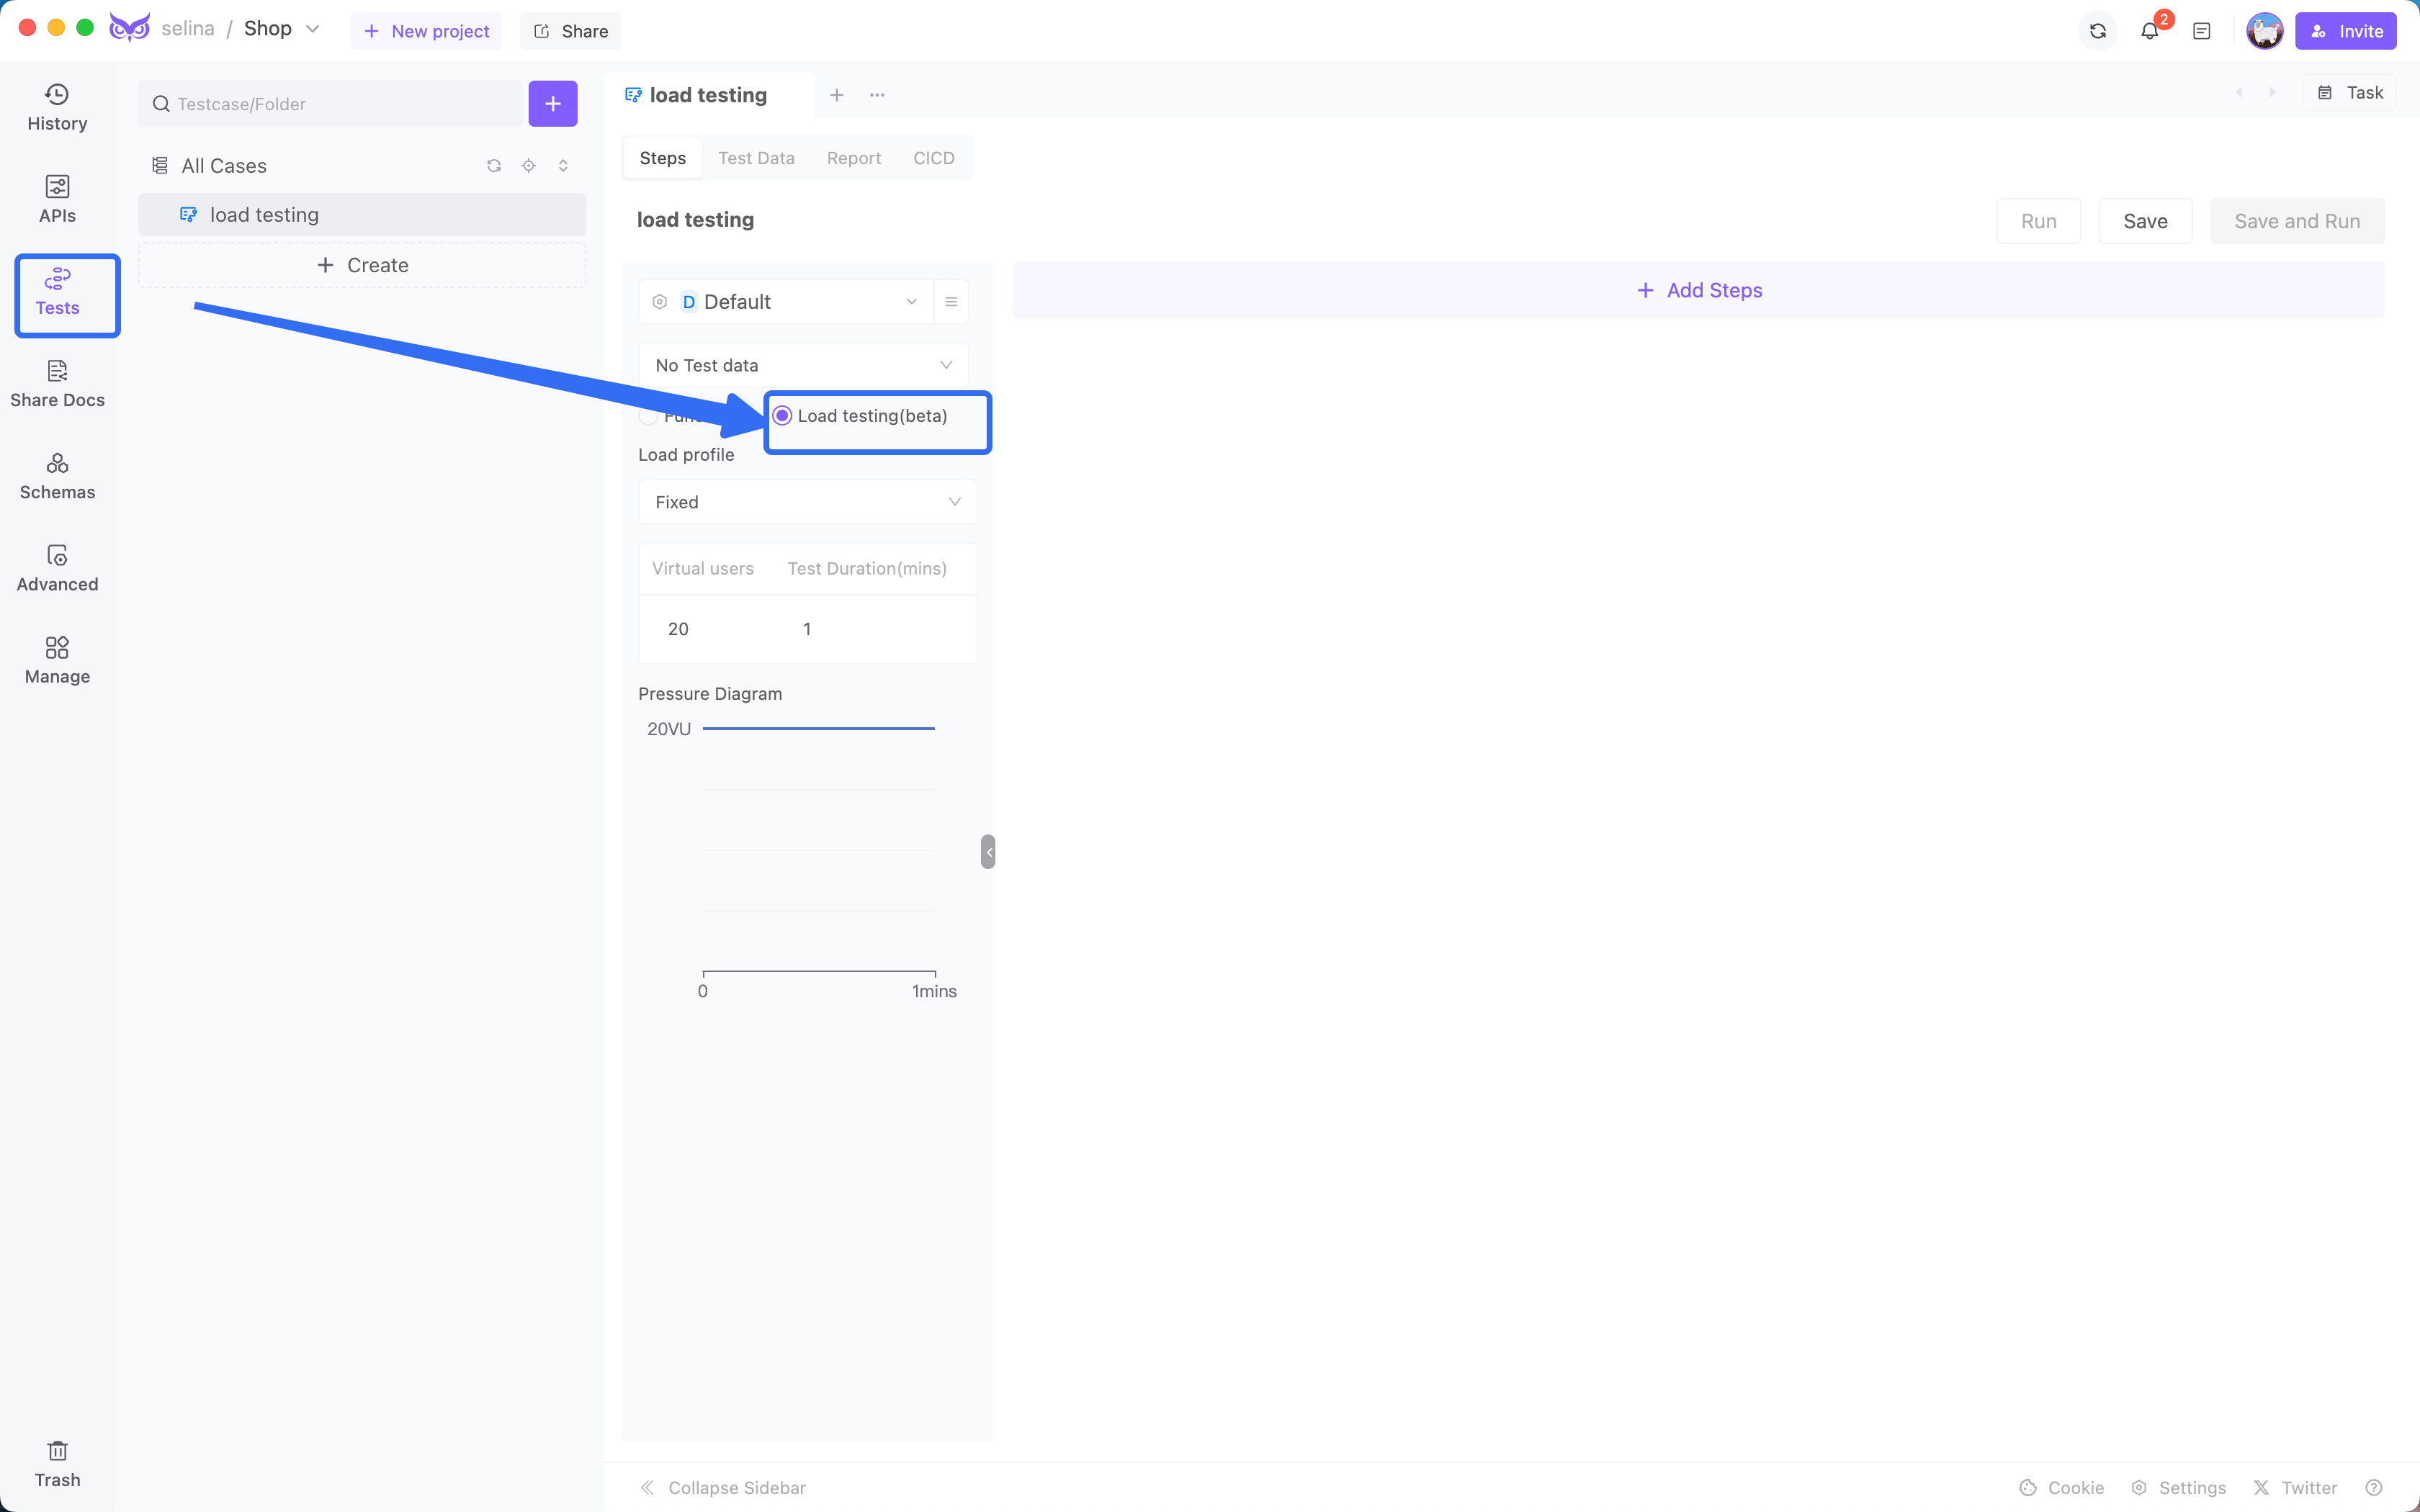2420x1512 pixels.
Task: Open the Cookie link in footer
Action: 2061,1488
